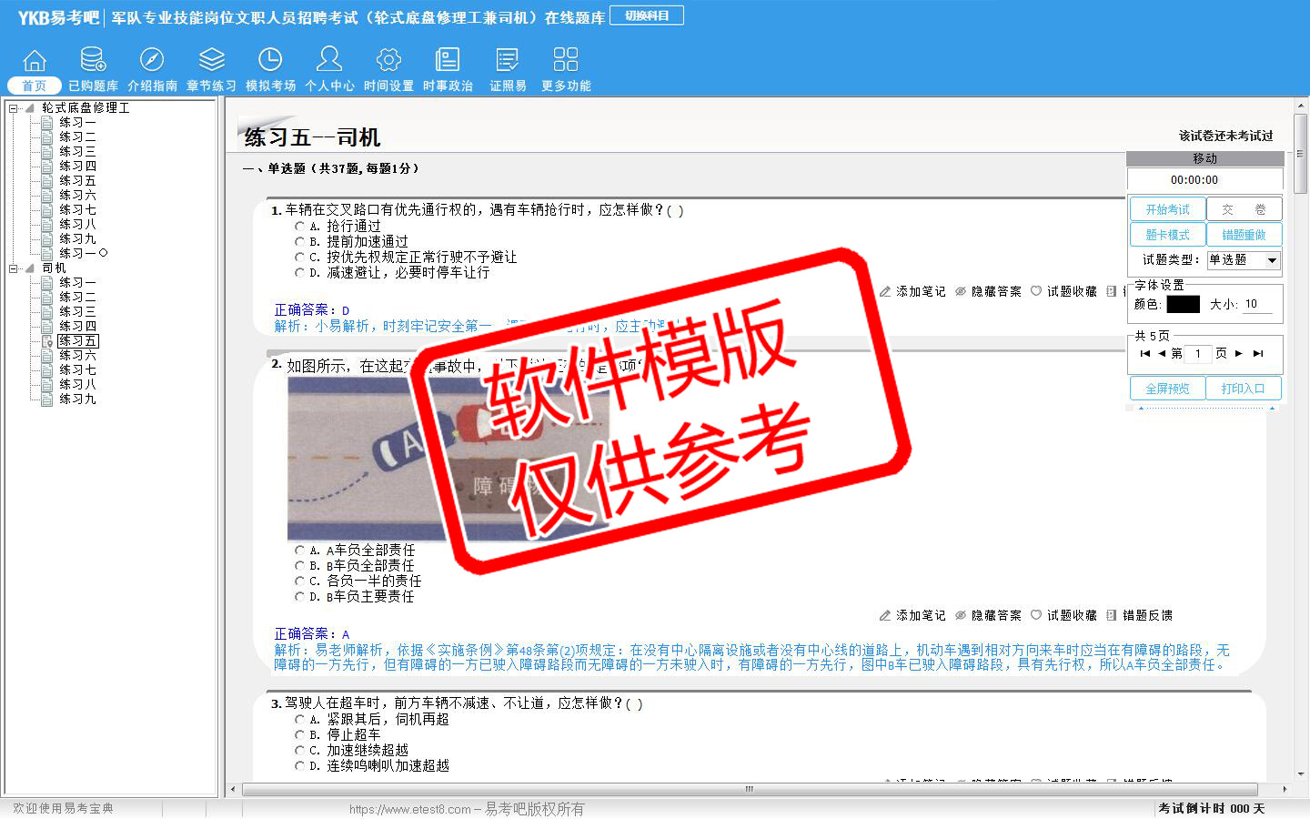Click the 移动 panel header

(x=1205, y=158)
